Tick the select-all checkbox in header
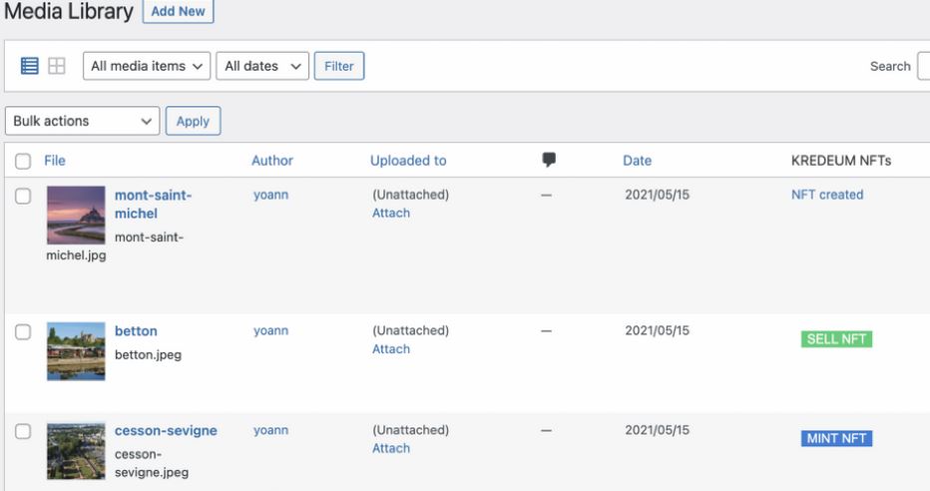The width and height of the screenshot is (930, 491). [x=23, y=162]
